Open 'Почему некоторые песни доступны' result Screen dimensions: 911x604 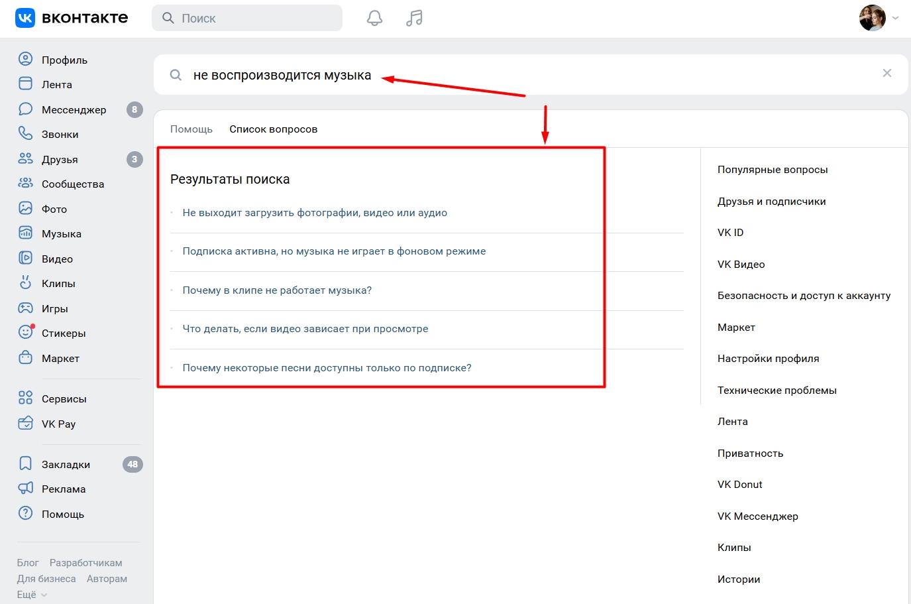coord(327,368)
